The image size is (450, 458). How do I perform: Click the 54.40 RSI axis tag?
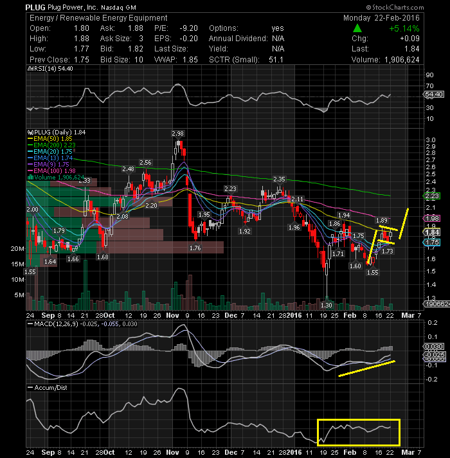(x=434, y=95)
